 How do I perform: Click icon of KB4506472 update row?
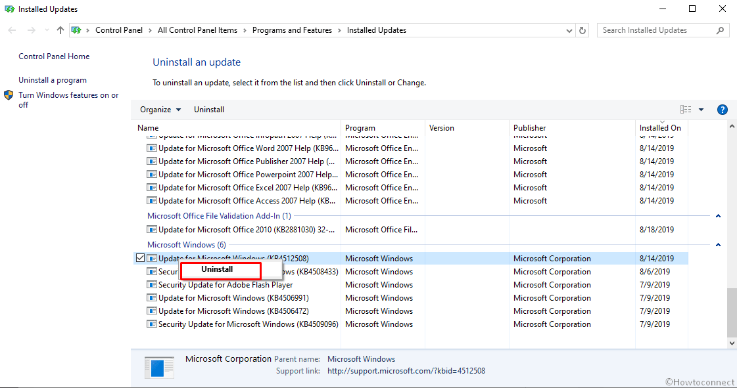(151, 311)
